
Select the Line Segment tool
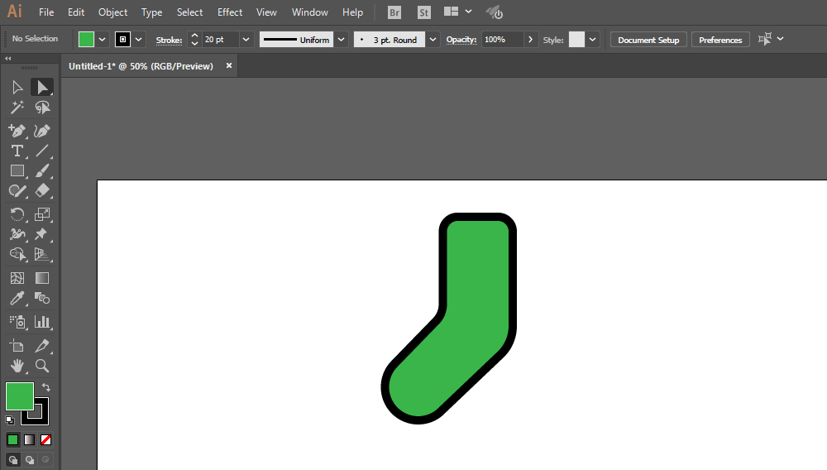tap(41, 151)
